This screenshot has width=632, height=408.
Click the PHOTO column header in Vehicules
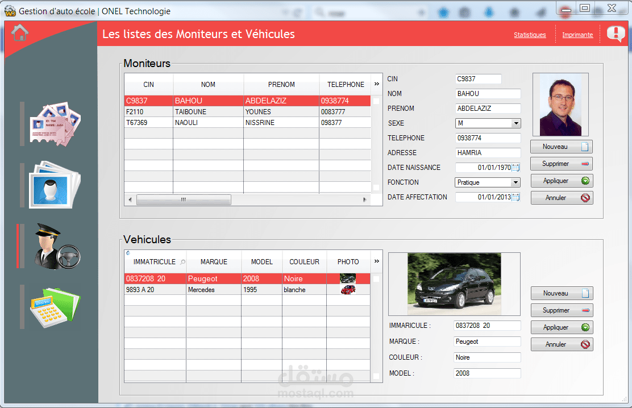click(348, 261)
